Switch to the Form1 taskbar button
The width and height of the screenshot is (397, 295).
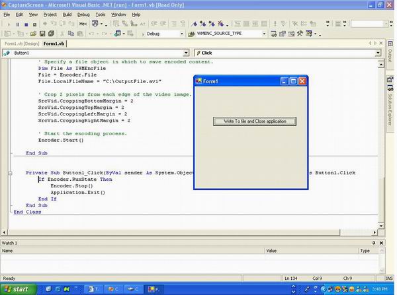tap(154, 289)
